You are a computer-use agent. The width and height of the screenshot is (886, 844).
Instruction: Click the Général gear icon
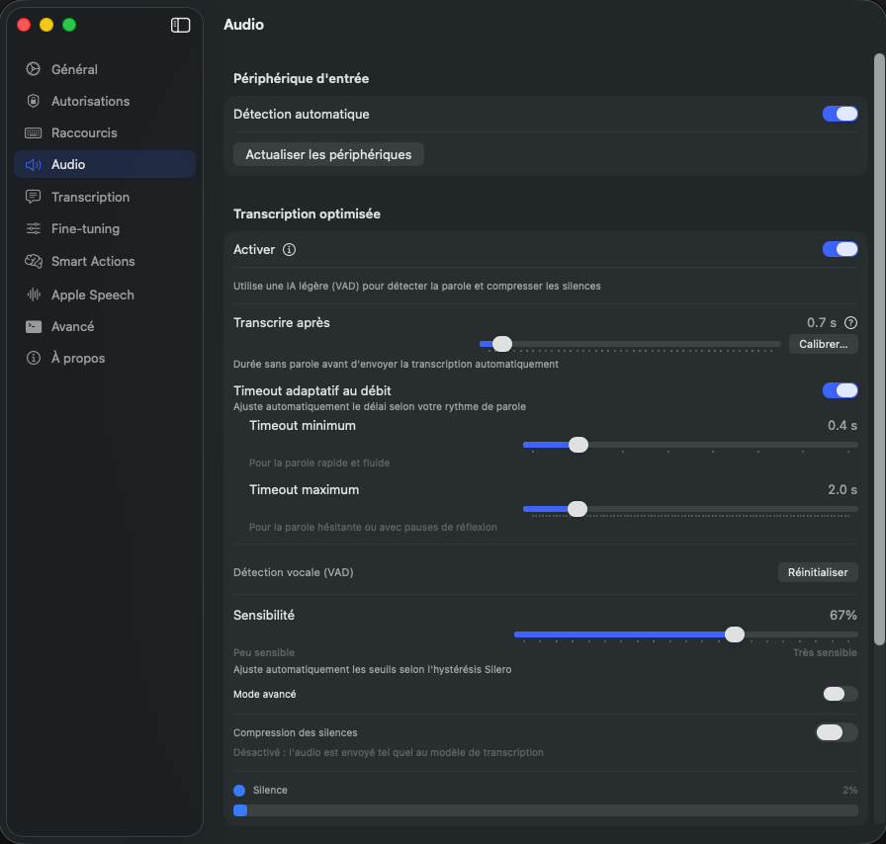tap(34, 69)
